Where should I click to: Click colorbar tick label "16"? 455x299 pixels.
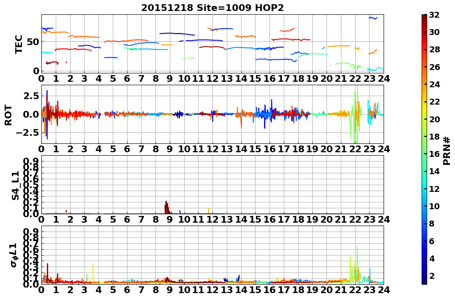tap(434, 154)
